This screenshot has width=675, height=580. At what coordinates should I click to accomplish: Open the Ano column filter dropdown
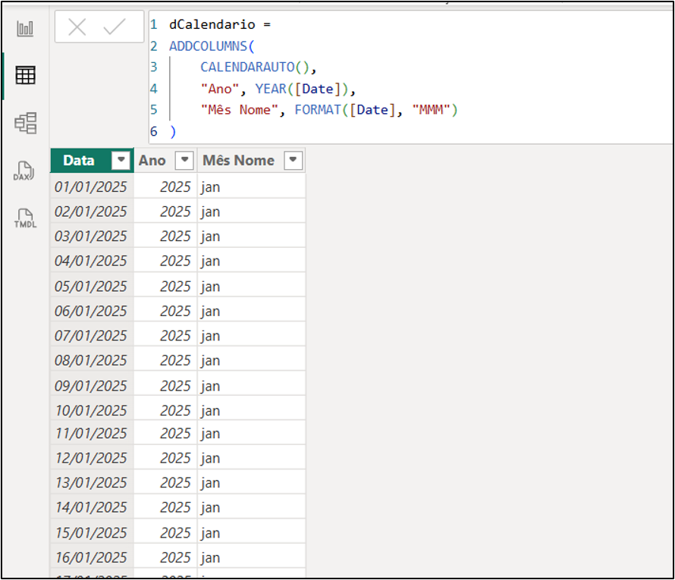(x=184, y=161)
